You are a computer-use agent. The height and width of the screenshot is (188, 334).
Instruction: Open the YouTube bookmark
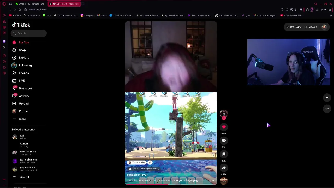coord(15,15)
